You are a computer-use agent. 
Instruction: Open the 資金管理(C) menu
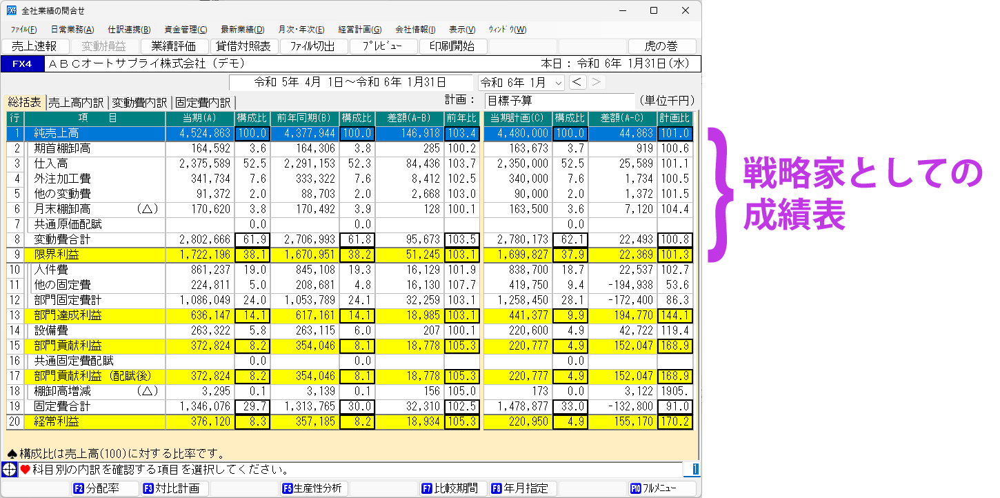tap(185, 30)
